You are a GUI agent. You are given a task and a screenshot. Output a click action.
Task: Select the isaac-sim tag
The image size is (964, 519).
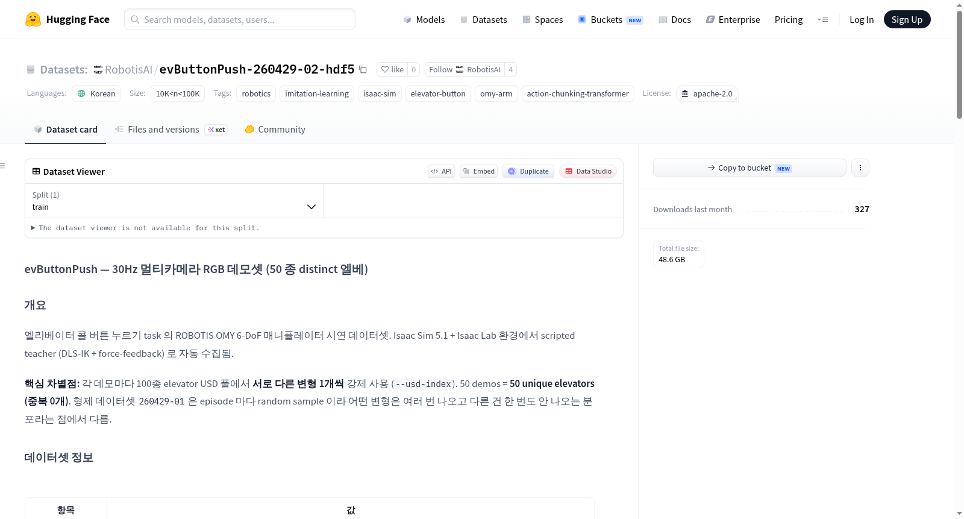380,93
